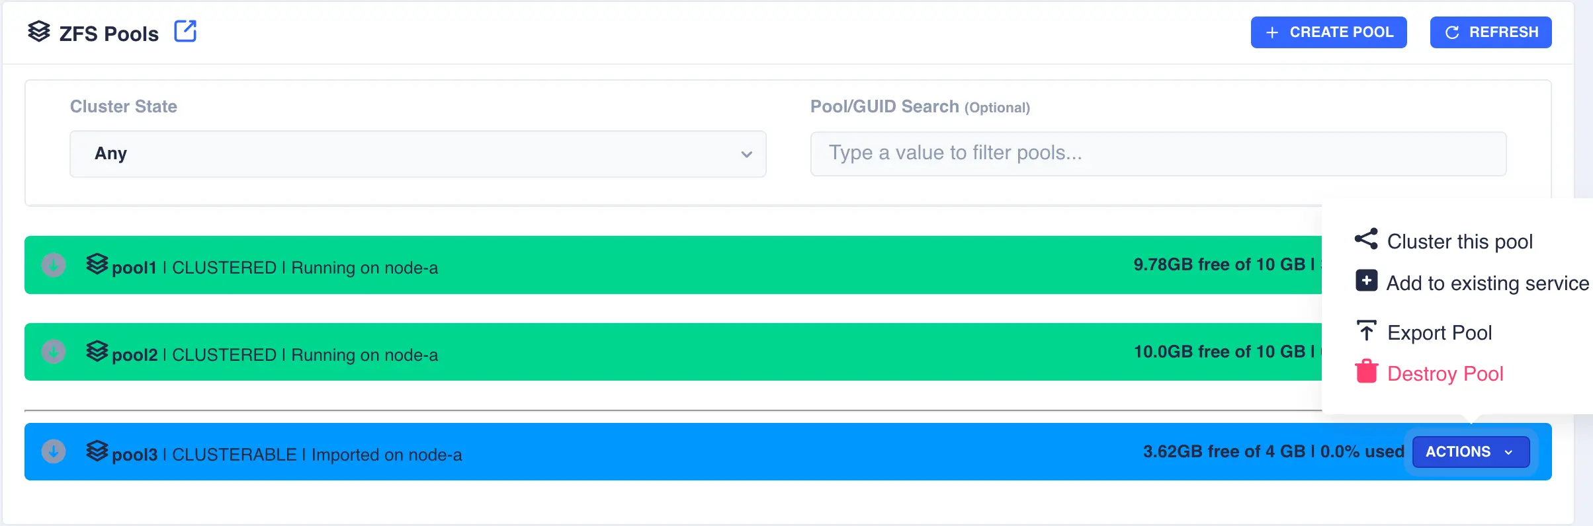
Task: Focus the Pool/GUID search field
Action: coord(1158,153)
